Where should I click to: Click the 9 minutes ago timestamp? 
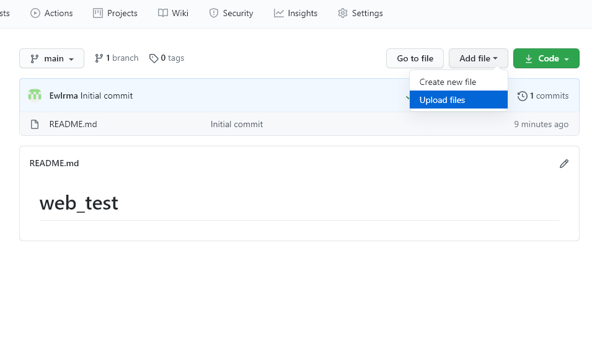click(x=541, y=124)
